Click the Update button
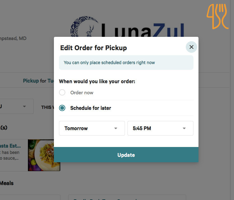The height and width of the screenshot is (200, 234). 126,155
